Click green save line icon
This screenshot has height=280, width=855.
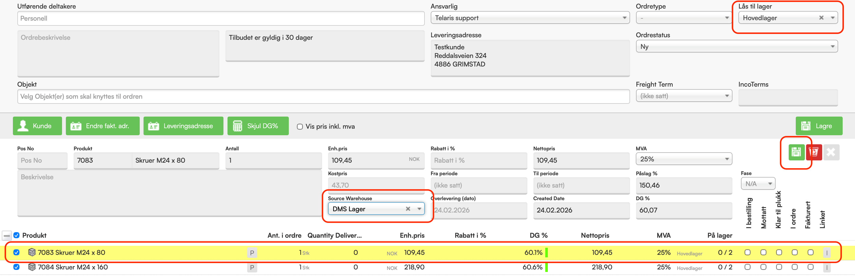coord(796,152)
